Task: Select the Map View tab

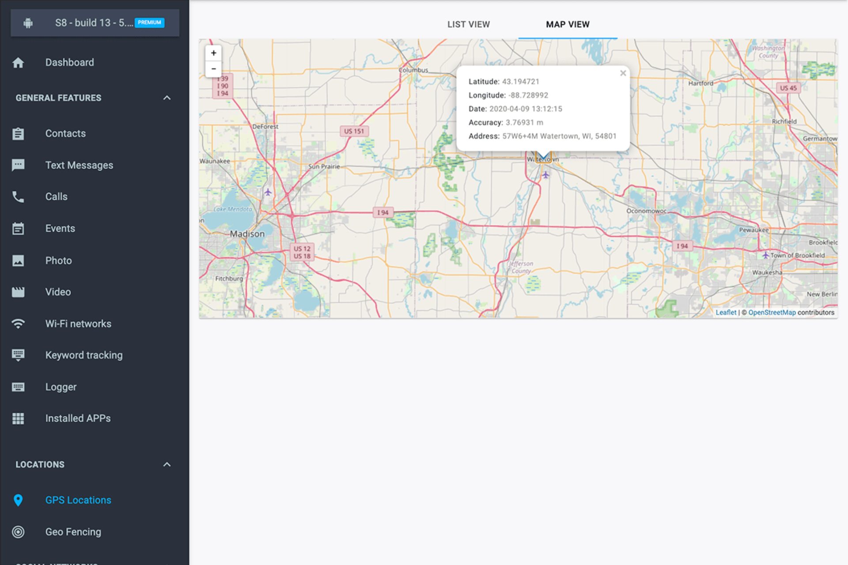Action: click(x=567, y=24)
